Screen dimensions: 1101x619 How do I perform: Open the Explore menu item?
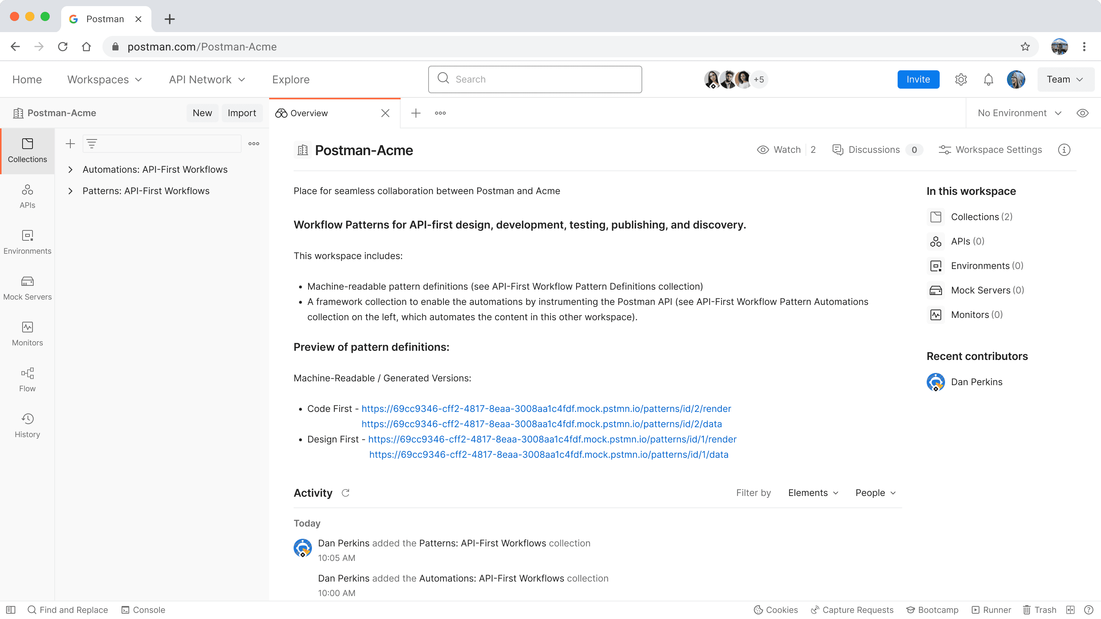point(291,79)
